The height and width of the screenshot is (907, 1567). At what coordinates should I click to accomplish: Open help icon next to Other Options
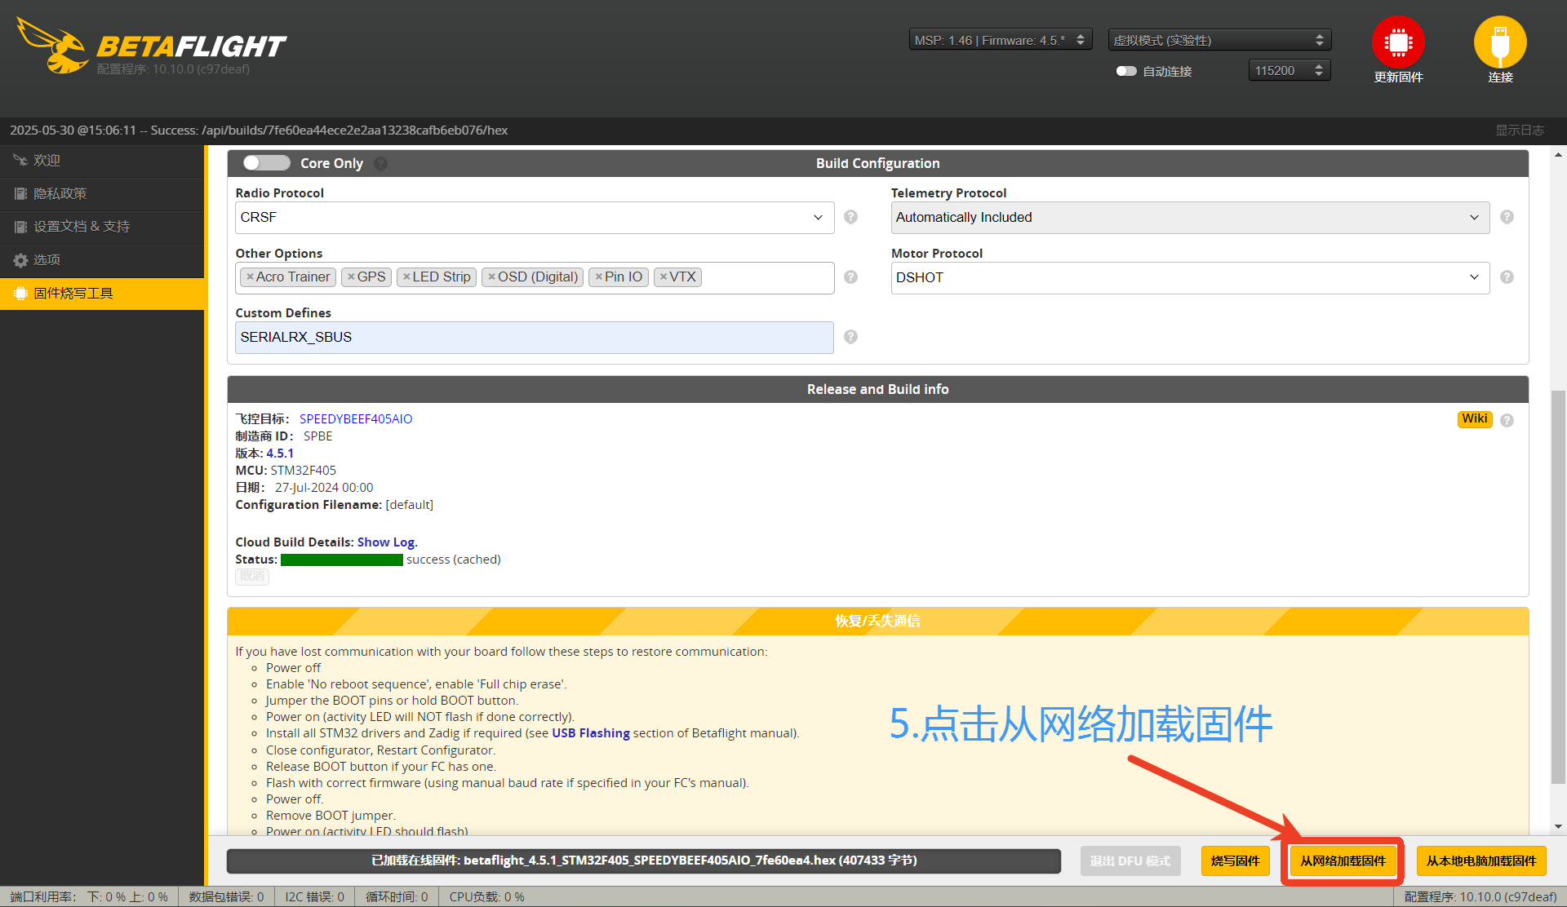[x=850, y=277]
